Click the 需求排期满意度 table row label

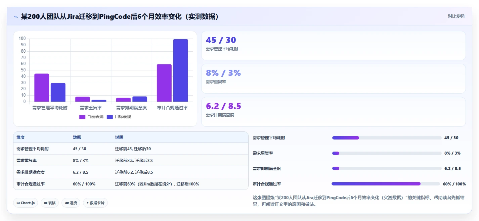point(31,172)
